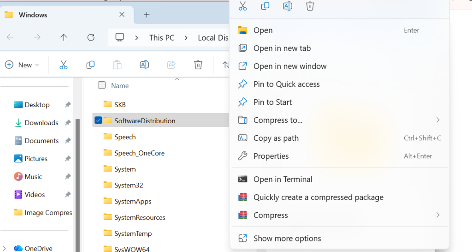Select the System32 folder
The height and width of the screenshot is (252, 472).
[129, 185]
